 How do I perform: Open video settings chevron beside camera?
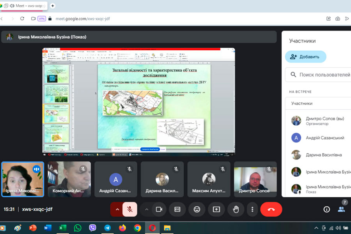147,209
